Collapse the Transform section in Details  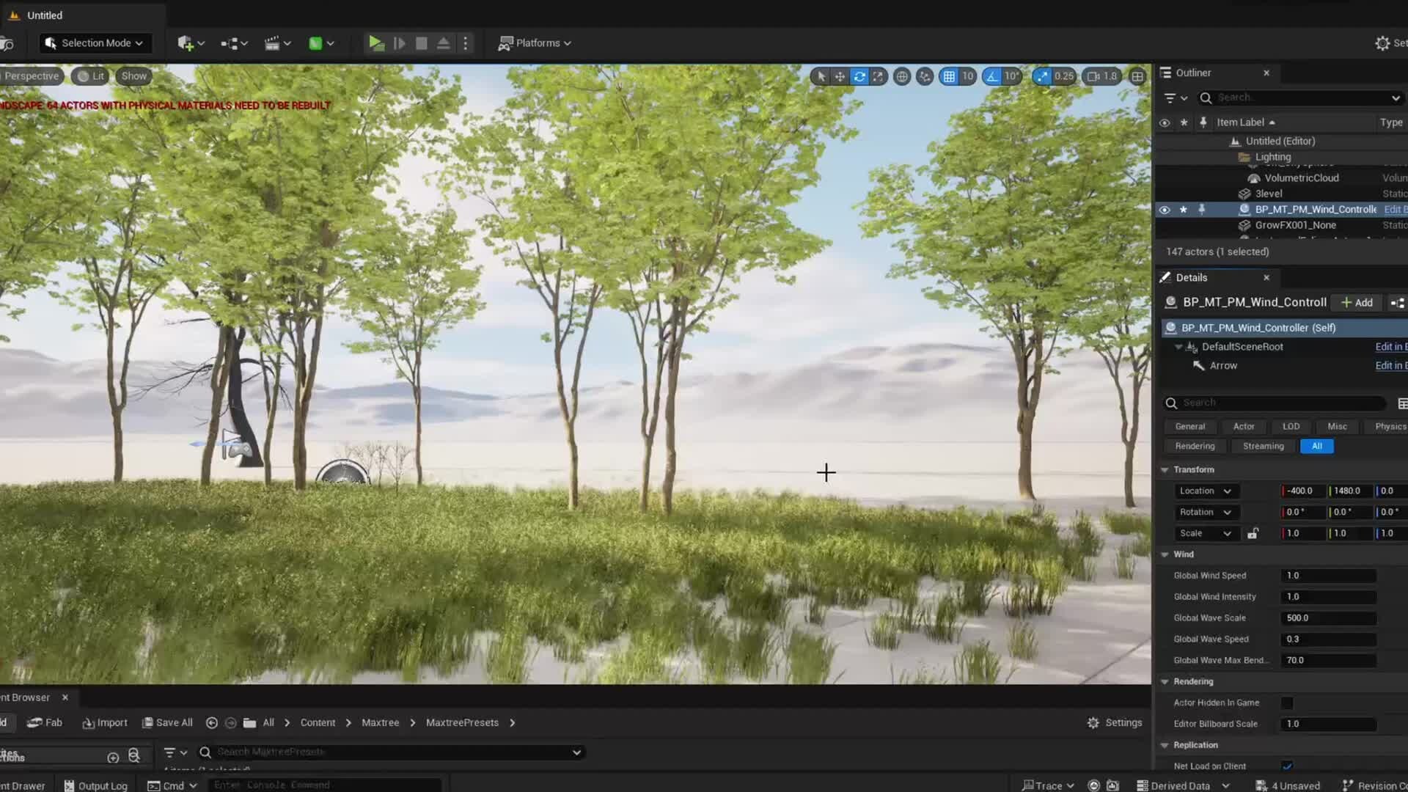tap(1166, 470)
